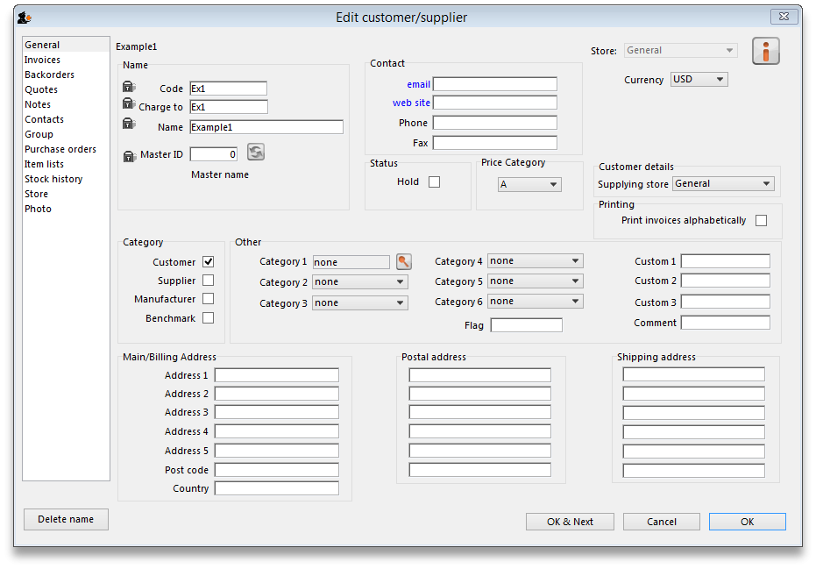816x569 pixels.
Task: Enable the Supplier checkbox
Action: [208, 281]
